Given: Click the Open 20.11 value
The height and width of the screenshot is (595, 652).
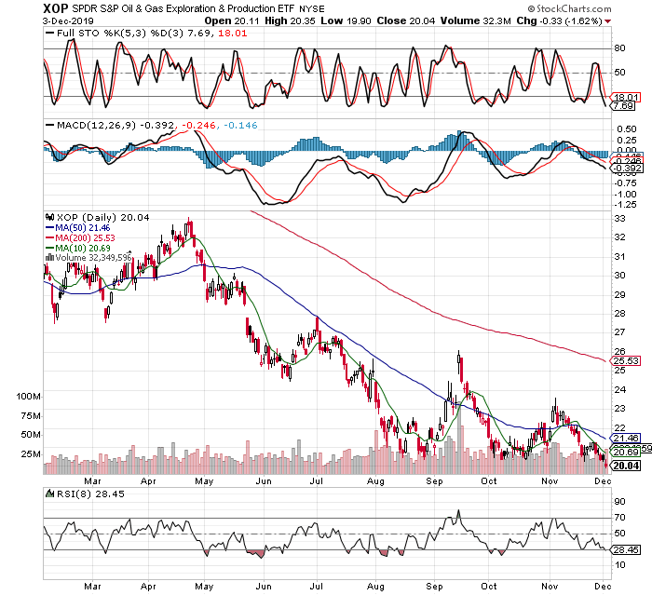Looking at the screenshot, I should [x=232, y=20].
